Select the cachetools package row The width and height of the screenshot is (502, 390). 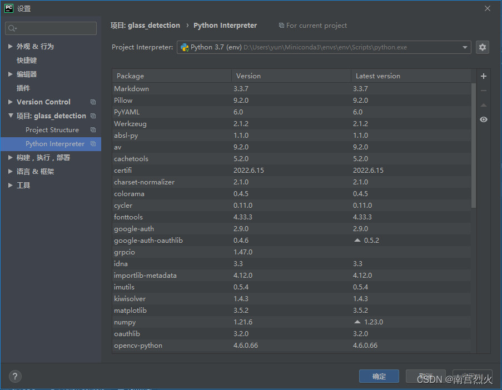pos(292,159)
